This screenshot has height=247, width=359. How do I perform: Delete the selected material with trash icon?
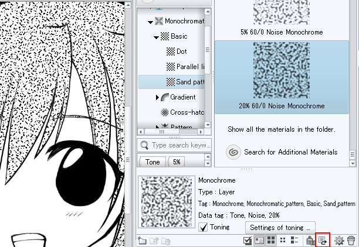[351, 241]
